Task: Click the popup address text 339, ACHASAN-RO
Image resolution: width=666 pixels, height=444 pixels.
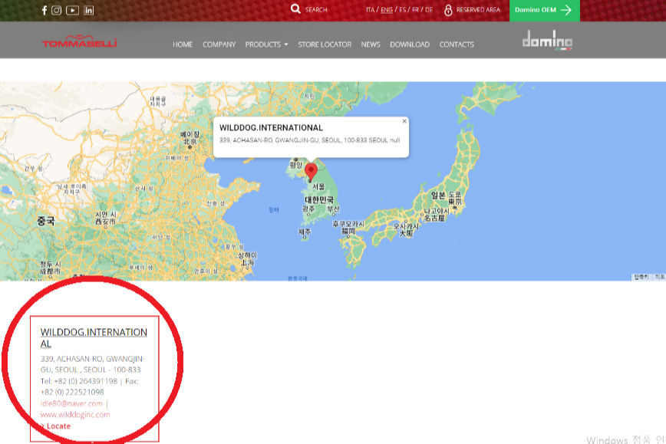Action: (x=310, y=140)
